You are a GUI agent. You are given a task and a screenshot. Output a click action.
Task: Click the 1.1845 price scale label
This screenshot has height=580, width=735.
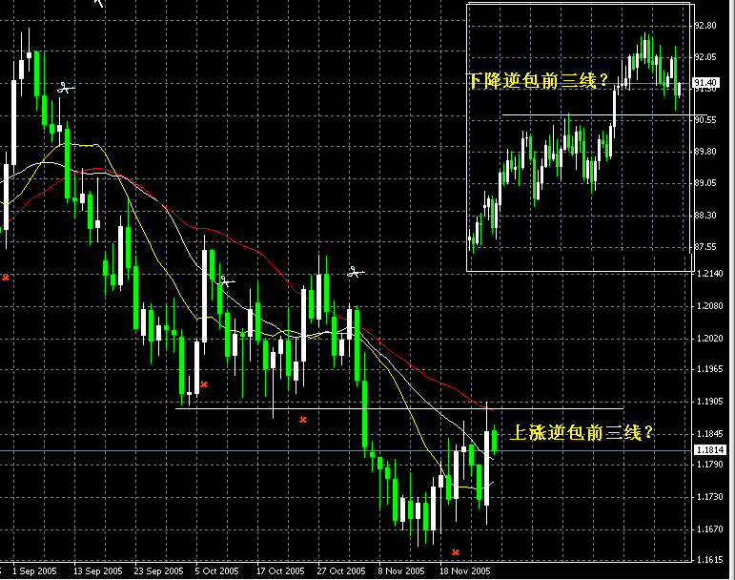[x=709, y=434]
